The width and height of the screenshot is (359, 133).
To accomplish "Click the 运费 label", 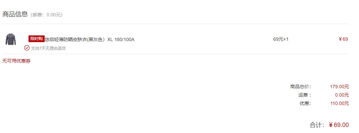I will (x=305, y=95).
